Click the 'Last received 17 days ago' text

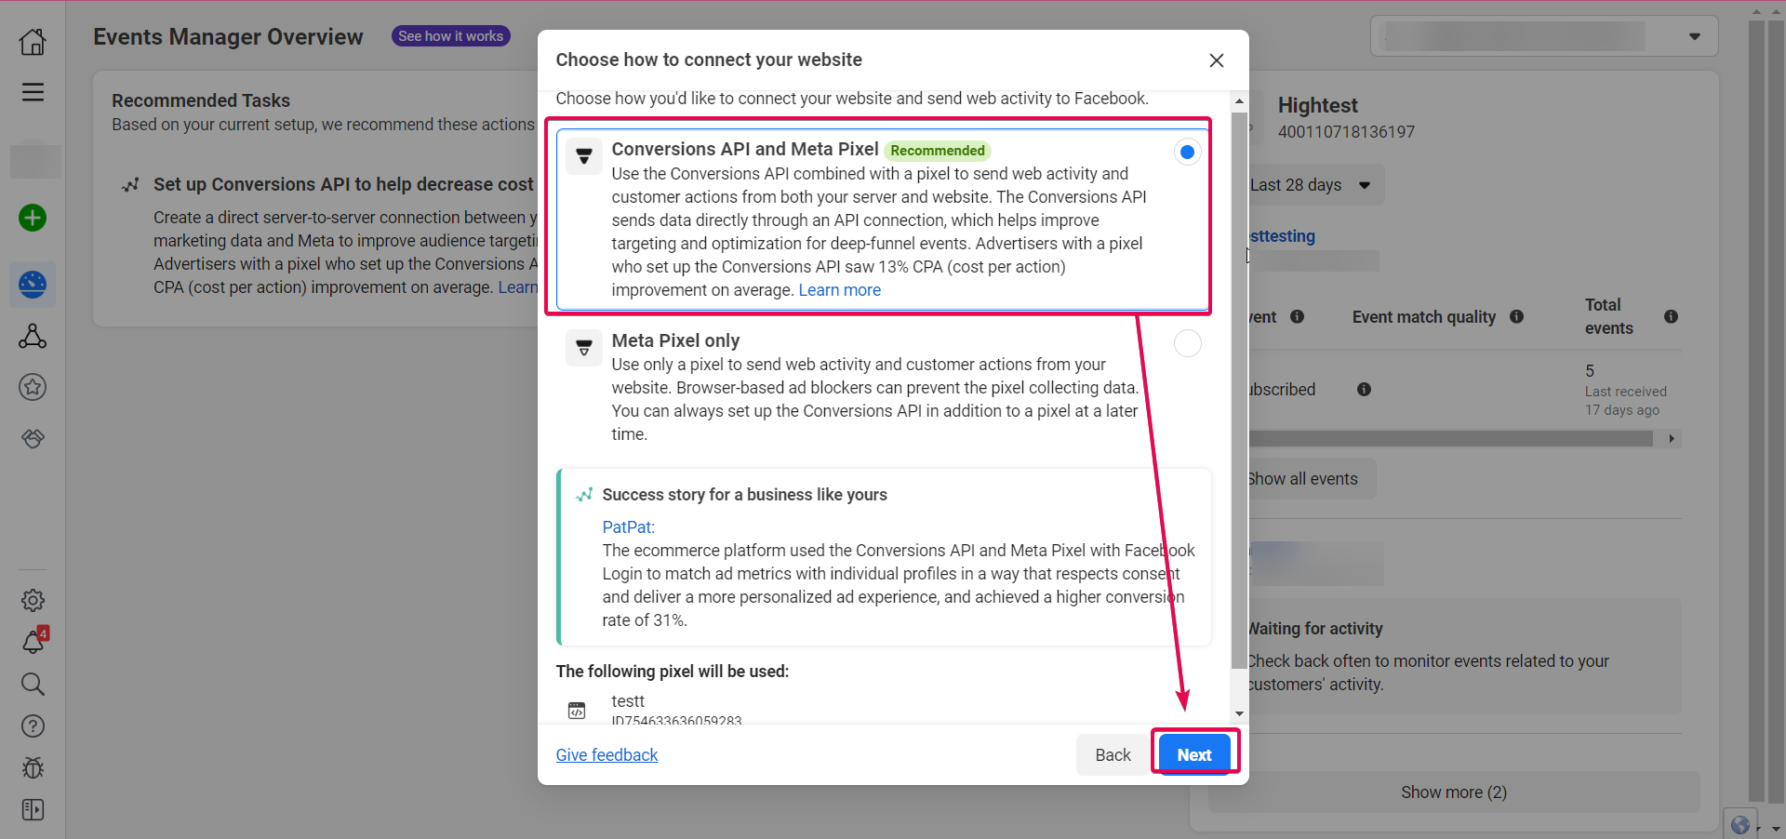pyautogui.click(x=1625, y=401)
